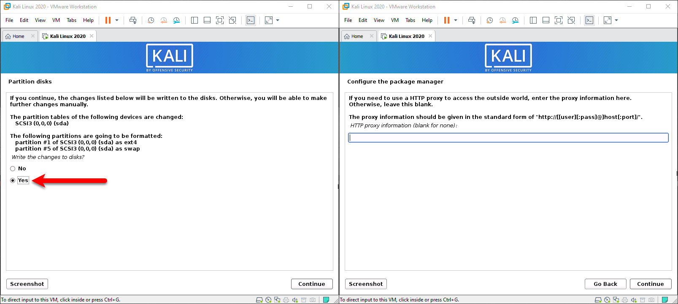Click Continue in package manager installer
Image resolution: width=678 pixels, height=304 pixels.
(x=651, y=284)
